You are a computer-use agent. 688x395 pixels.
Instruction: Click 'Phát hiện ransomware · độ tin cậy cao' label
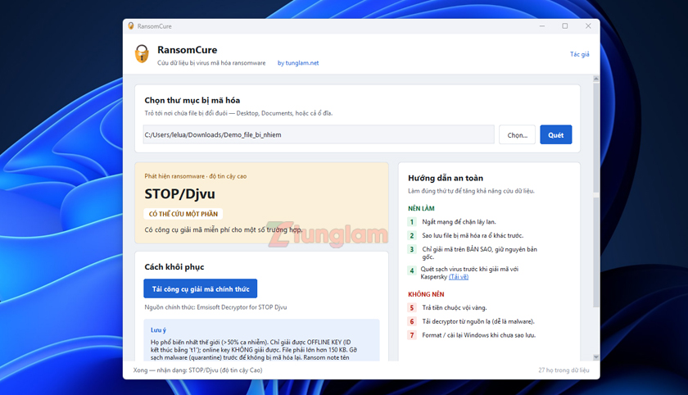click(x=195, y=176)
